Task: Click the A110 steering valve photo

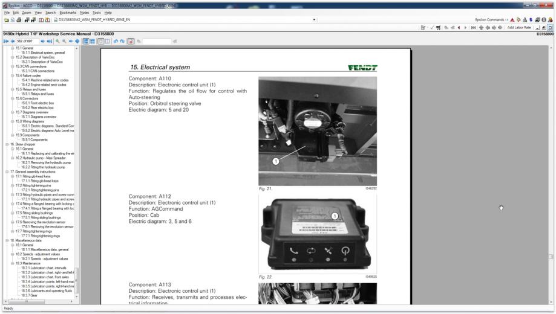Action: (x=318, y=131)
